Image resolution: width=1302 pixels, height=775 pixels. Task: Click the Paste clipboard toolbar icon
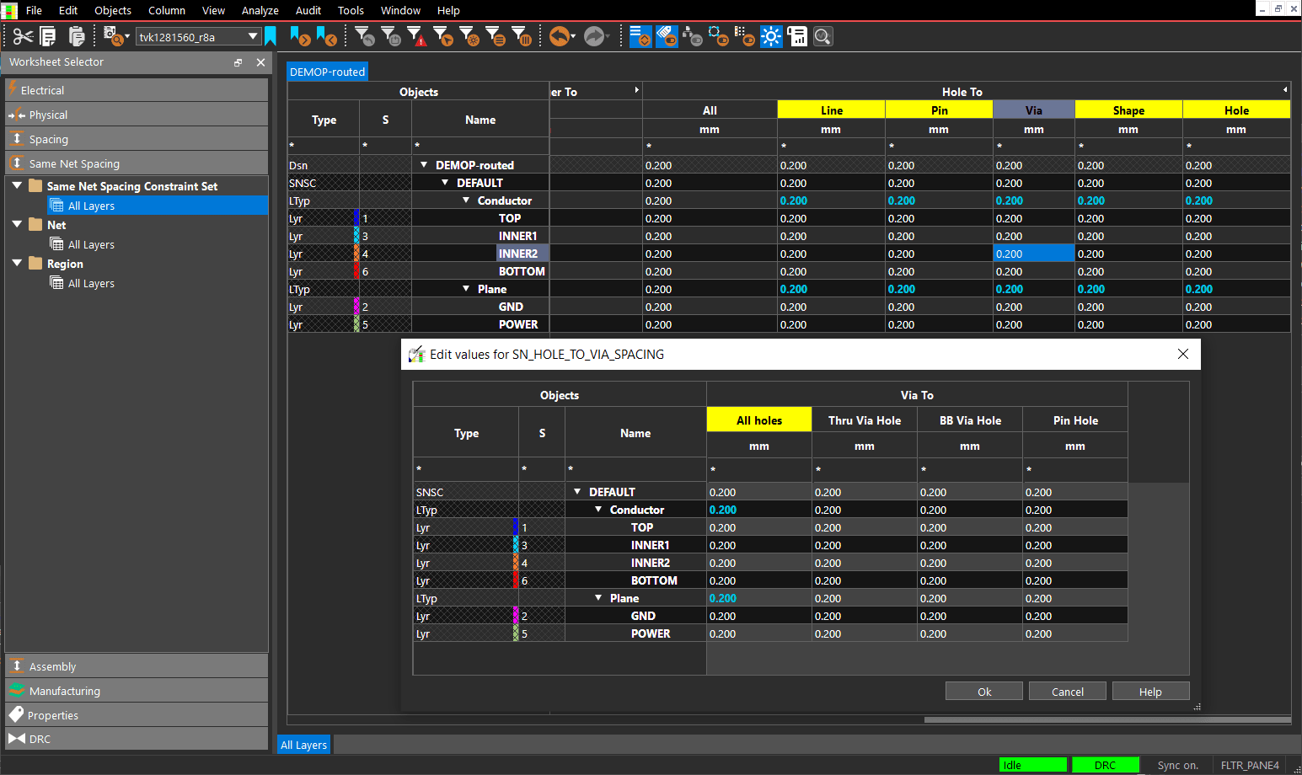click(77, 36)
